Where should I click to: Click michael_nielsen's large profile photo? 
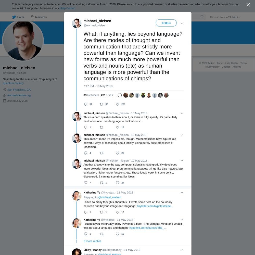pyautogui.click(x=23, y=41)
